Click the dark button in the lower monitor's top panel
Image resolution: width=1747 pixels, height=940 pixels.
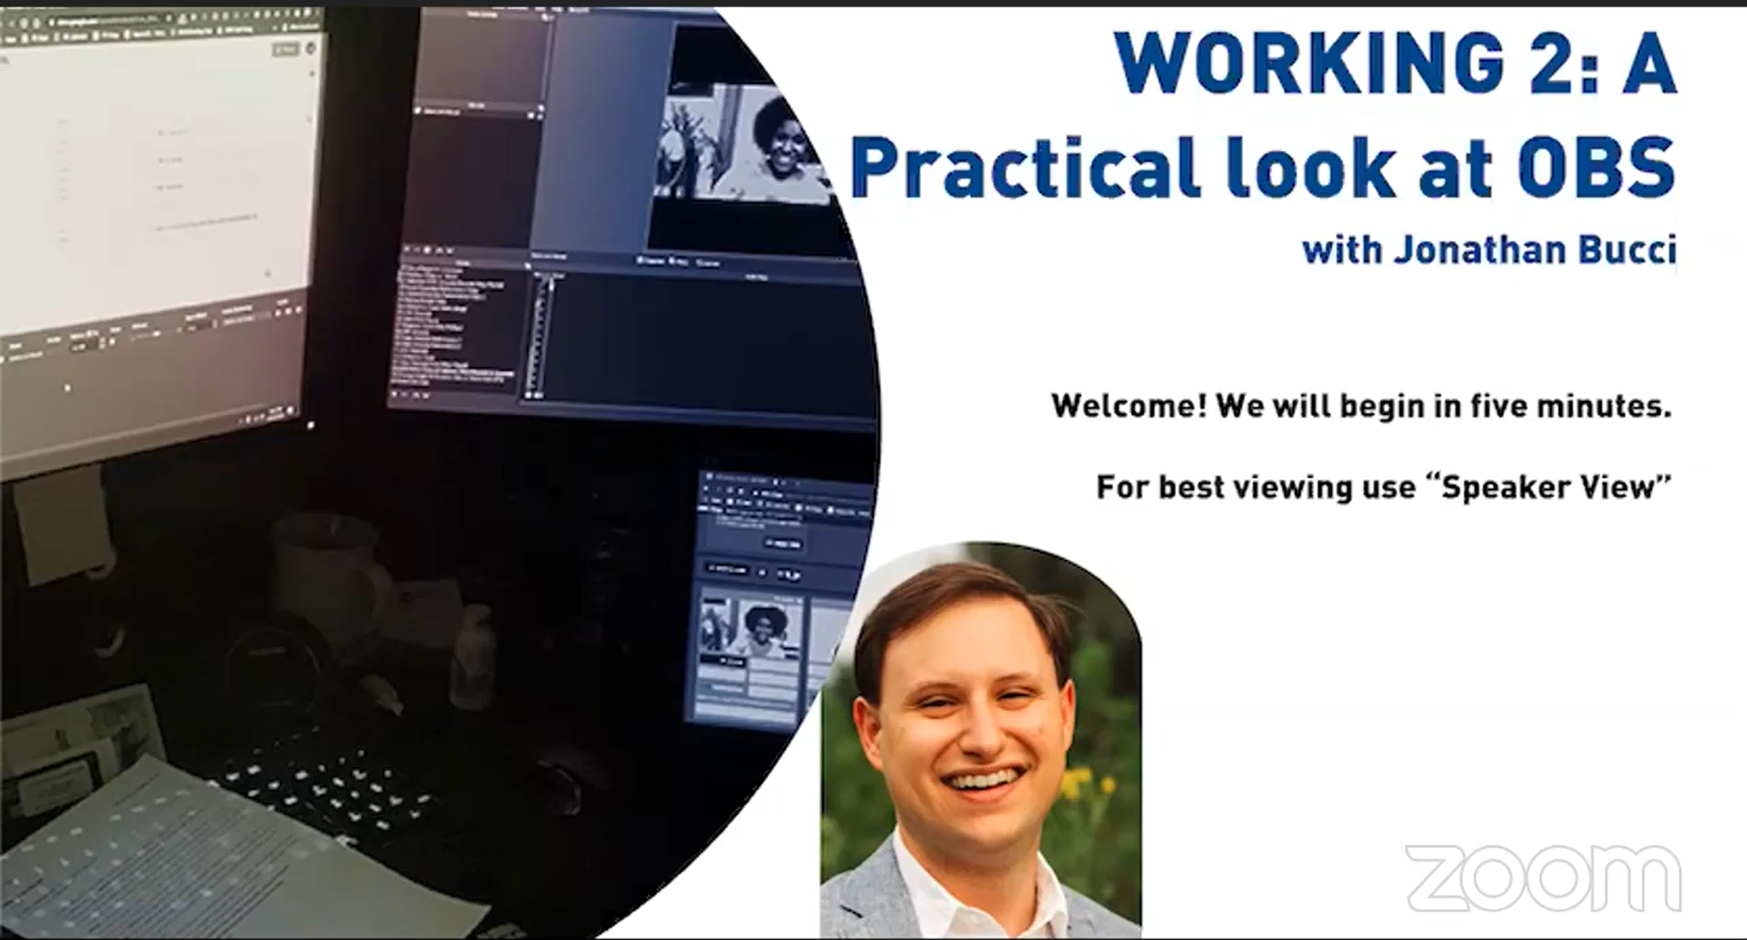click(783, 543)
